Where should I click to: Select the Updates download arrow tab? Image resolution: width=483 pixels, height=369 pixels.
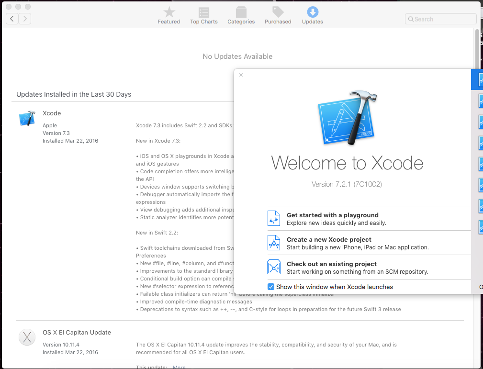click(x=313, y=15)
